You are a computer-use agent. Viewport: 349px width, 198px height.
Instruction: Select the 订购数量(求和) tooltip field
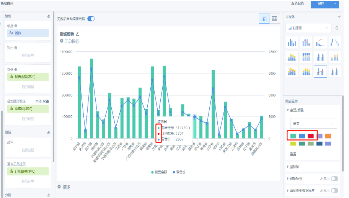pos(28,171)
